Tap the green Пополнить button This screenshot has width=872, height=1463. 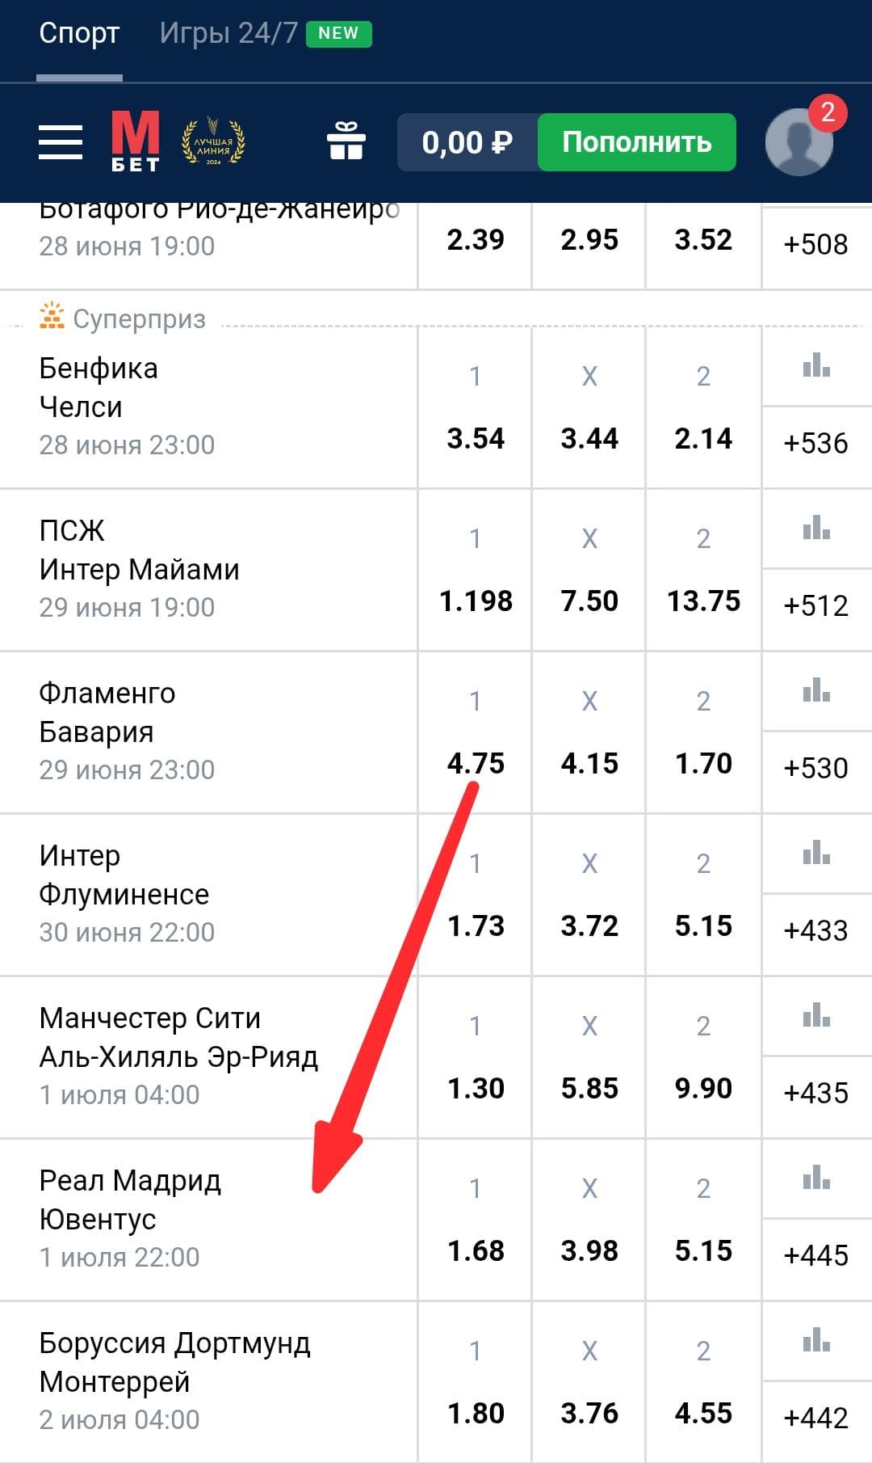click(x=636, y=142)
